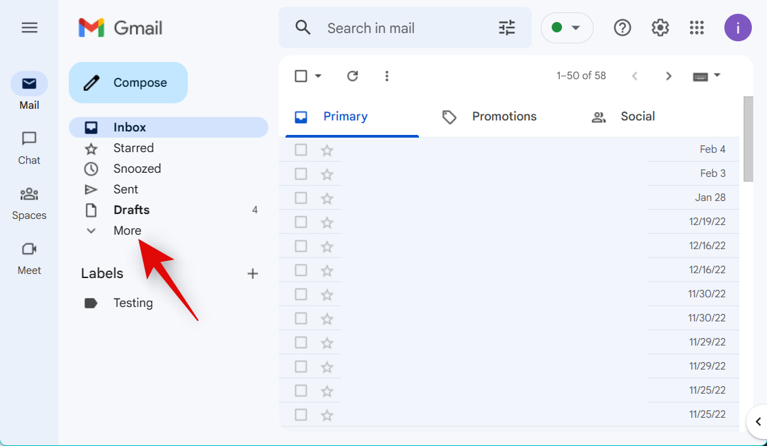
Task: Open the Drafts folder
Action: [x=131, y=210]
